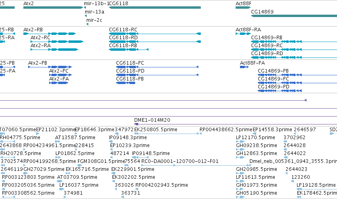The width and height of the screenshot is (337, 199).
Task: Select EST RP004202943.5prime
Action: coord(162,185)
